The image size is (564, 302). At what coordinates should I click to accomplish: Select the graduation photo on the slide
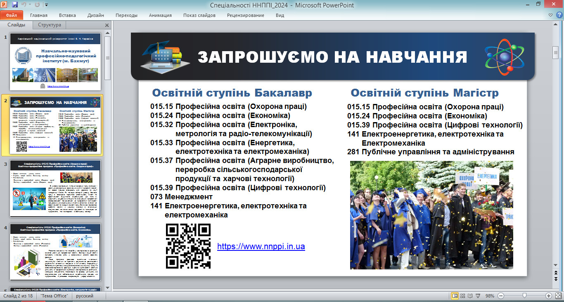(431, 215)
